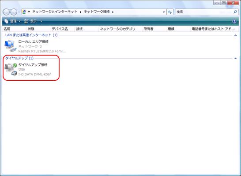The image size is (241, 176).
Task: Sort by the 接続 column header
Action: point(87,29)
